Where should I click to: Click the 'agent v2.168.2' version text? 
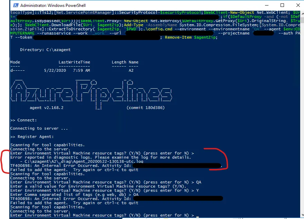click(47, 108)
